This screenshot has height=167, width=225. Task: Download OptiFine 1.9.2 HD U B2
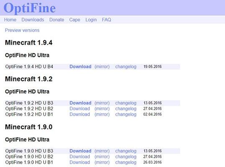coord(79,109)
